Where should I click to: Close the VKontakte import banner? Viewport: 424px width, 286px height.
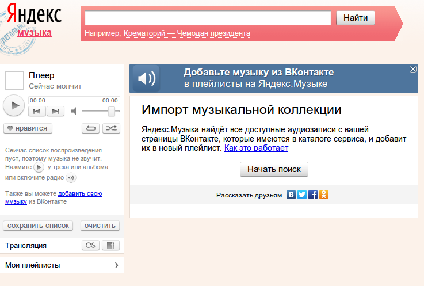click(412, 69)
